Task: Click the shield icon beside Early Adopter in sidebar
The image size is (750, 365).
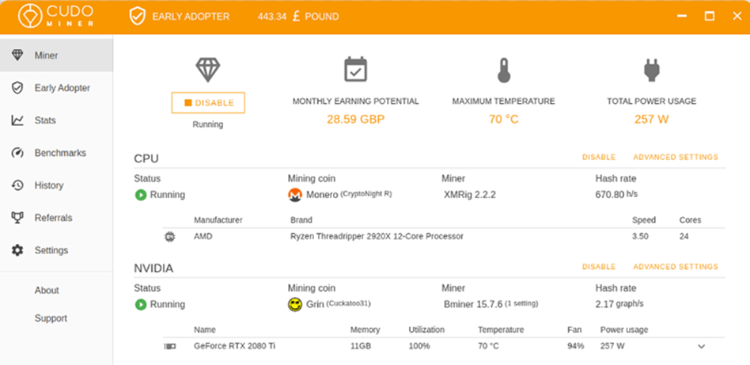Action: [17, 88]
